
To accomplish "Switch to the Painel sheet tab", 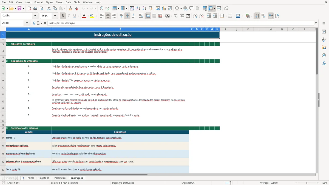I will [30, 178].
